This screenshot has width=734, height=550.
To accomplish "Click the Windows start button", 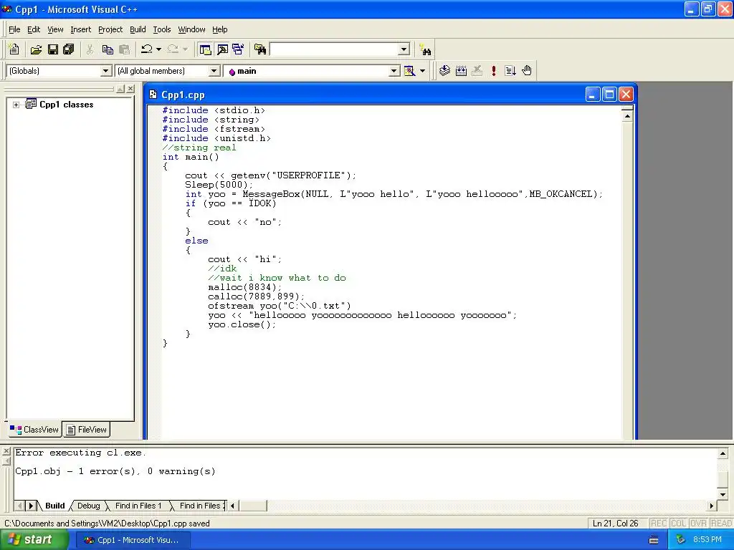I will pos(34,540).
